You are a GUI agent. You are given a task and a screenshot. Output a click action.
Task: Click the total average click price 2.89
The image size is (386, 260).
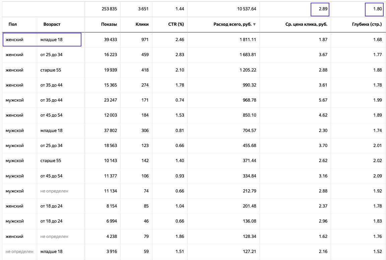tap(320, 9)
